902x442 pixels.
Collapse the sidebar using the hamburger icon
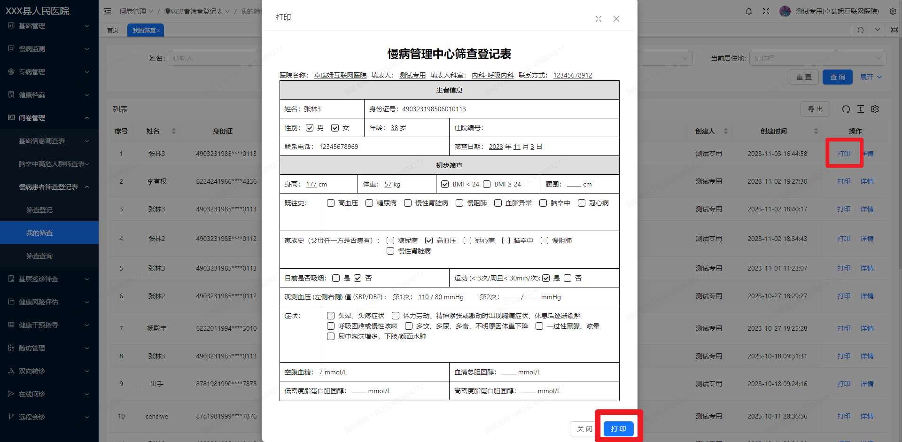pos(108,11)
